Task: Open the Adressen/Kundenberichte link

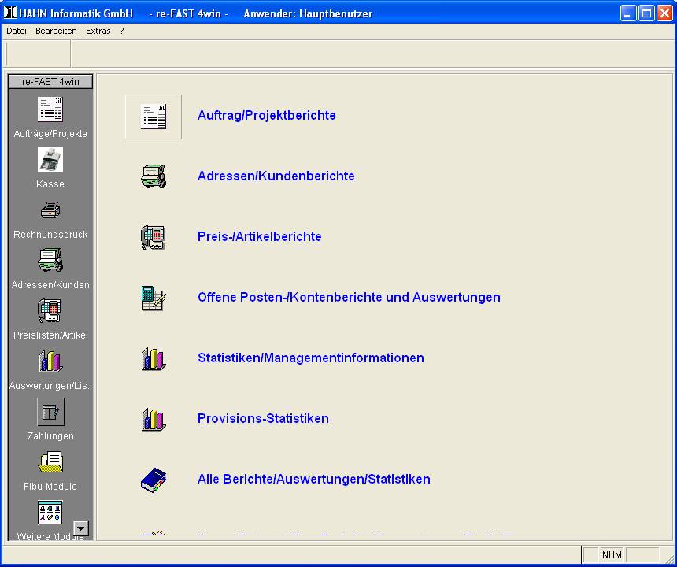Action: [x=276, y=176]
